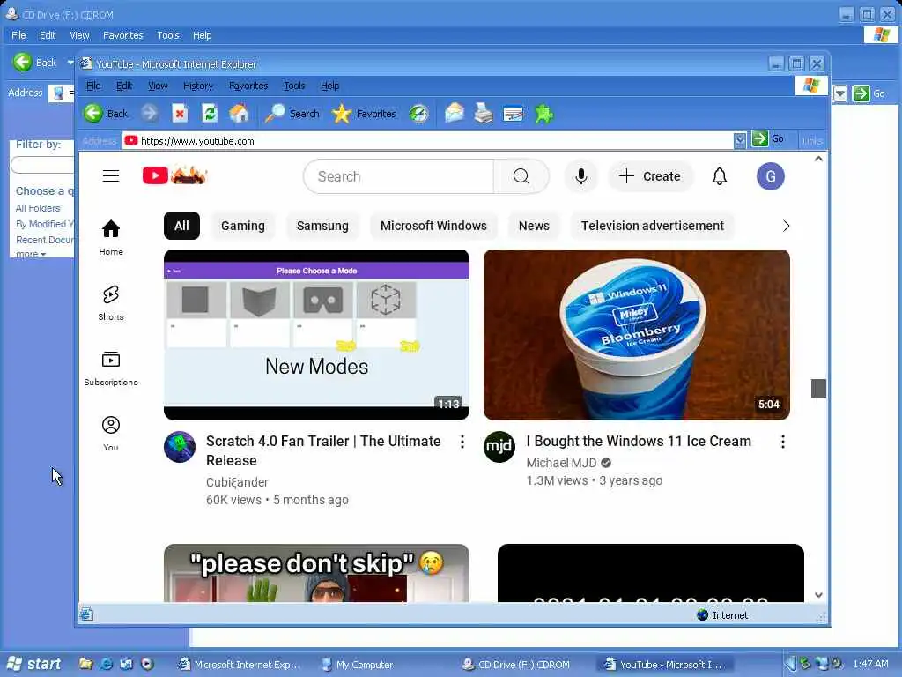Screen dimensions: 902x677
Task: Open Subscriptions in YouTube sidebar
Action: 111,368
